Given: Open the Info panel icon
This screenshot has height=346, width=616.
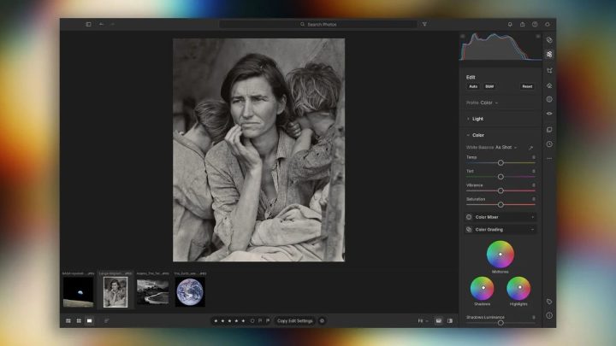Looking at the screenshot, I should pyautogui.click(x=549, y=315).
